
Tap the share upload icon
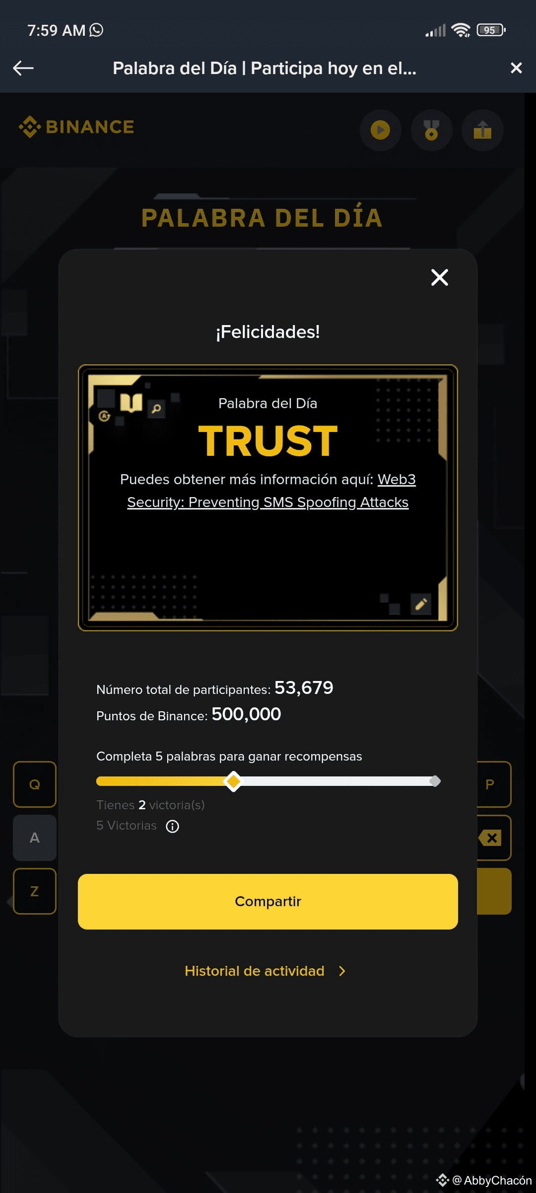[482, 130]
